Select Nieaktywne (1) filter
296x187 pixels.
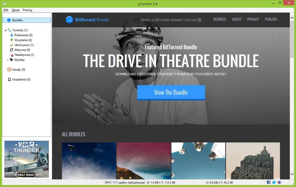[x=24, y=55]
